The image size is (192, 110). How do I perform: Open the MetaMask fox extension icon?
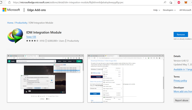pyautogui.click(x=186, y=2)
